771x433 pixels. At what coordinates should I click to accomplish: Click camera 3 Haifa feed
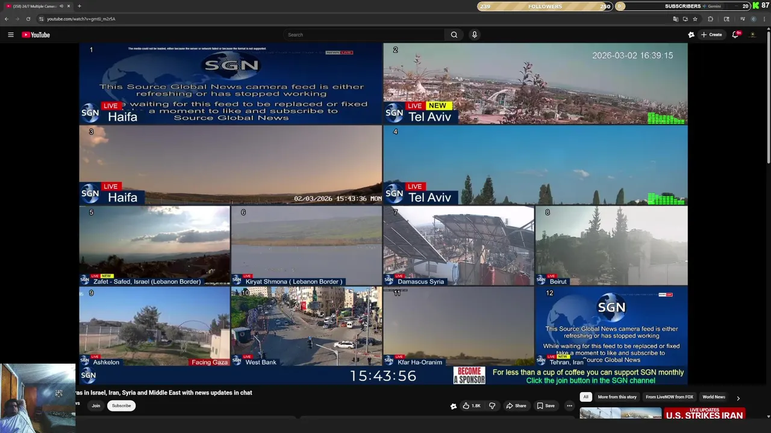tap(230, 165)
